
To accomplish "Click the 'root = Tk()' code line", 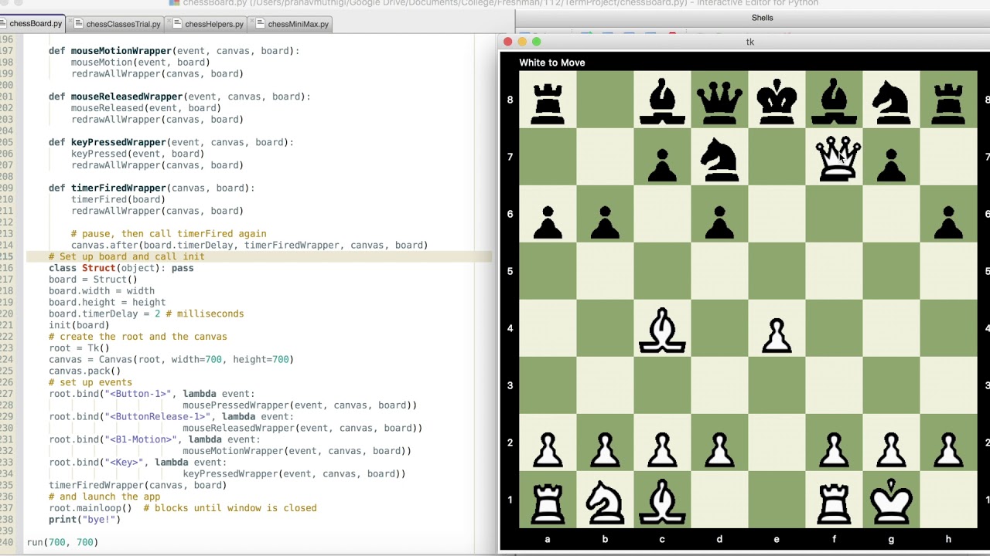I will tap(80, 348).
